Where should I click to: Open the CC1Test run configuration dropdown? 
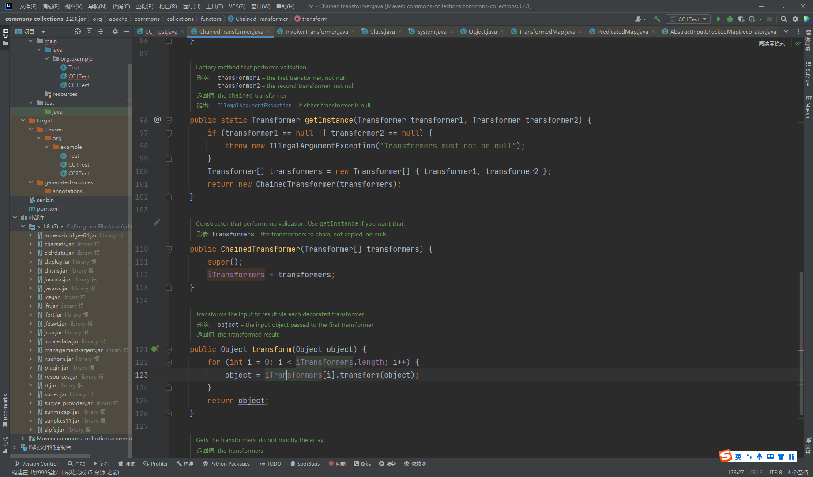689,19
